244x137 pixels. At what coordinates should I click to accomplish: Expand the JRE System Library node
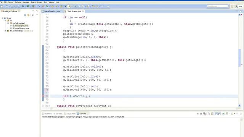5,31
